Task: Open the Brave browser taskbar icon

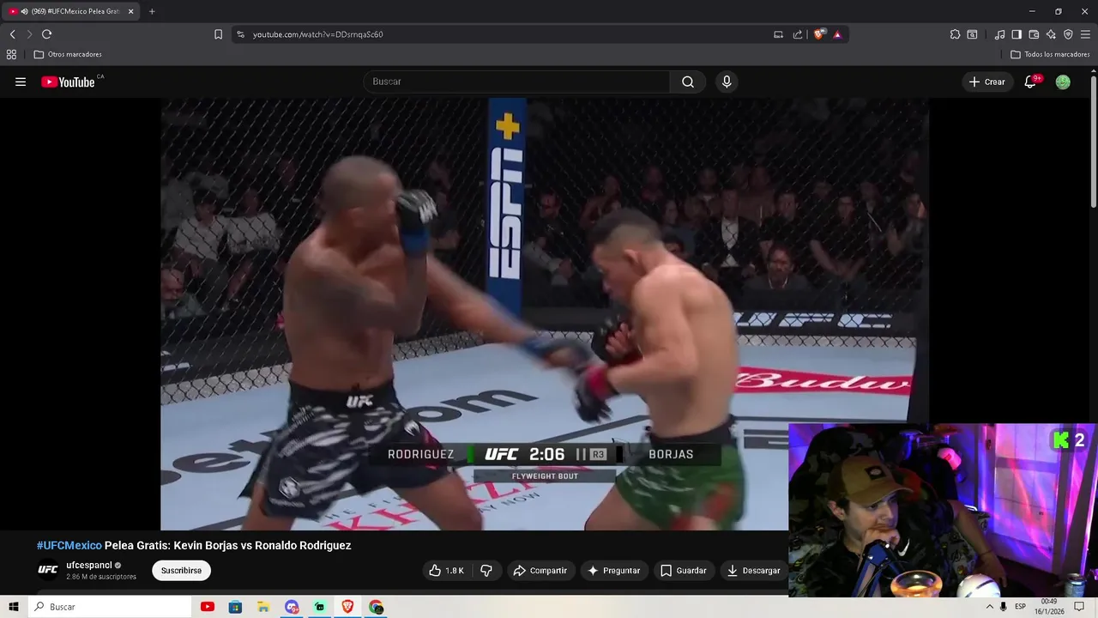Action: [347, 607]
